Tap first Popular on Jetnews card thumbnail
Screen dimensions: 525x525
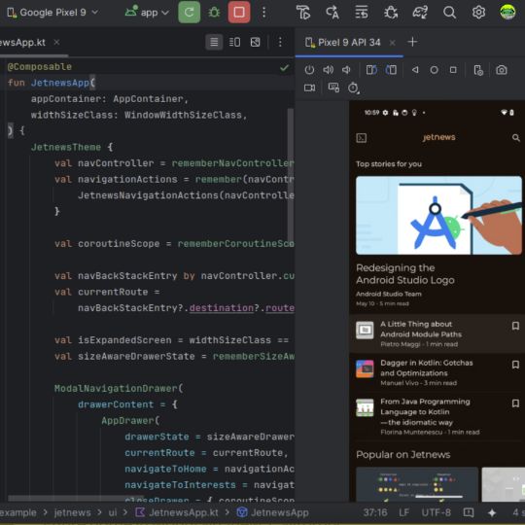click(417, 484)
